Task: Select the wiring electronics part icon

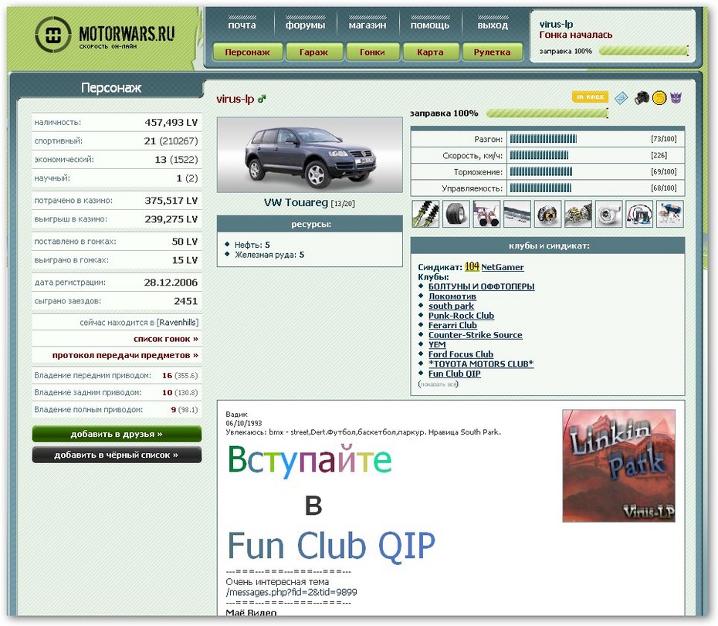Action: pos(639,213)
